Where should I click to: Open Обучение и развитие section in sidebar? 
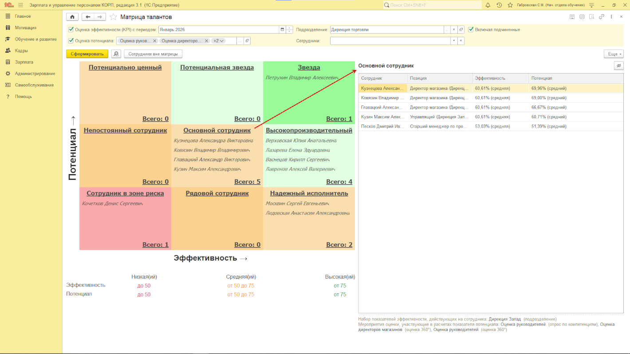(35, 39)
